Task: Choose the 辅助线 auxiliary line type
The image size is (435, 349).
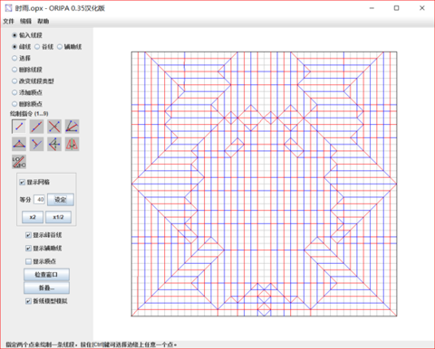Action: pos(69,47)
